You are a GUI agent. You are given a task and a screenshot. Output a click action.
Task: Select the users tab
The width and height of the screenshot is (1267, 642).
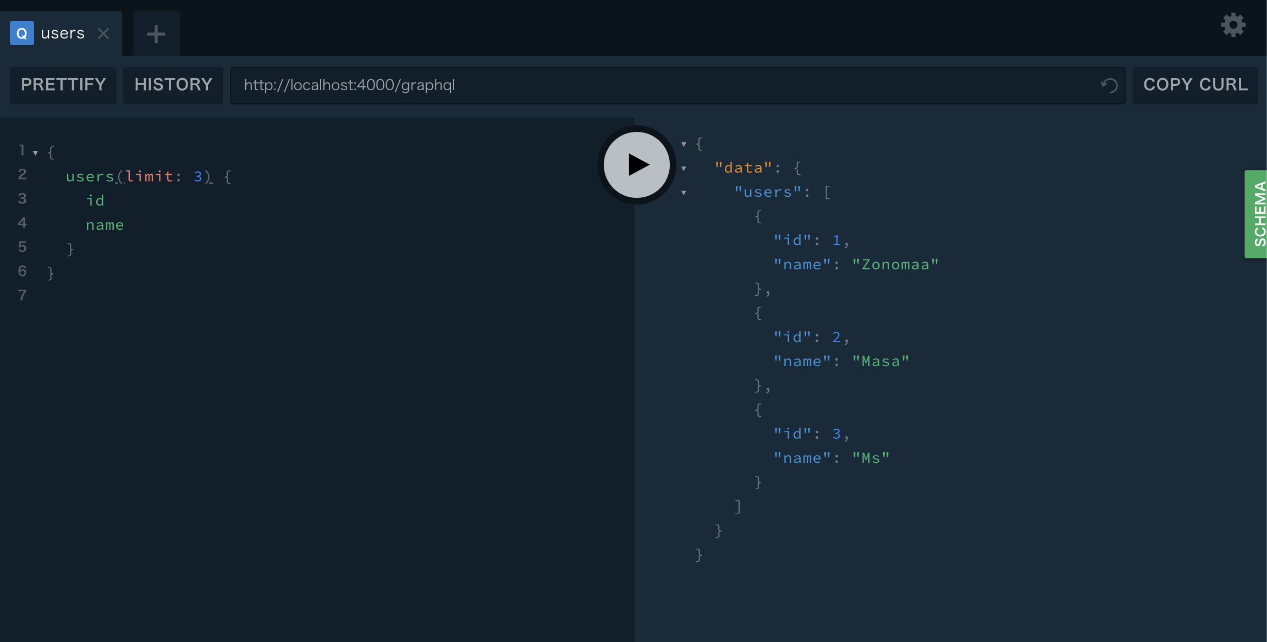coord(60,34)
